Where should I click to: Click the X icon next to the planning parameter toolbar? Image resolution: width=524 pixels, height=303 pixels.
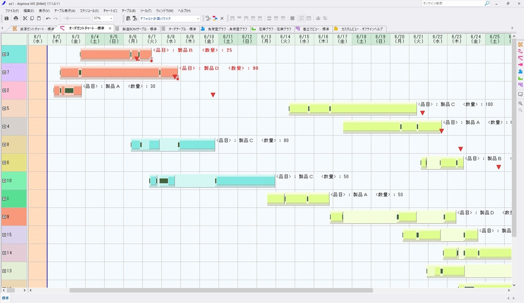(222, 19)
